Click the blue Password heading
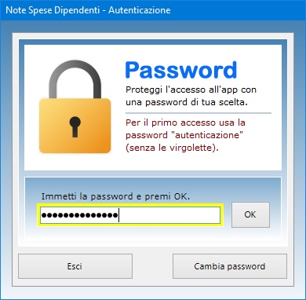The width and height of the screenshot is (306, 300). pos(181,70)
